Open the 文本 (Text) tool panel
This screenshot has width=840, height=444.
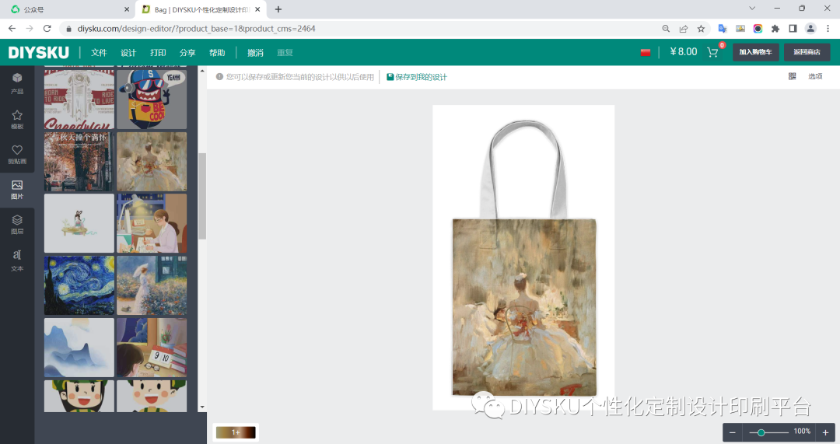(x=17, y=260)
